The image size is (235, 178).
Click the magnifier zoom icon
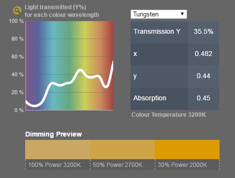[17, 11]
